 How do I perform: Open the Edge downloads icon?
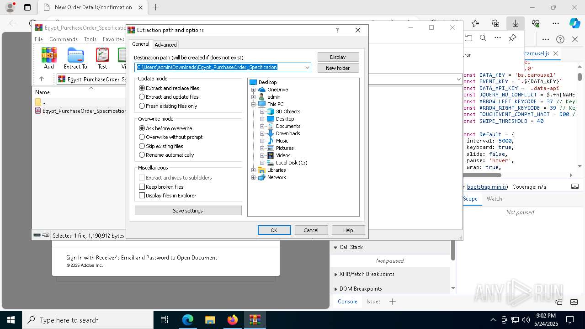tap(515, 23)
